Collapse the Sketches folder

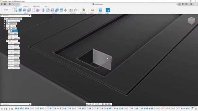(x=5, y=41)
